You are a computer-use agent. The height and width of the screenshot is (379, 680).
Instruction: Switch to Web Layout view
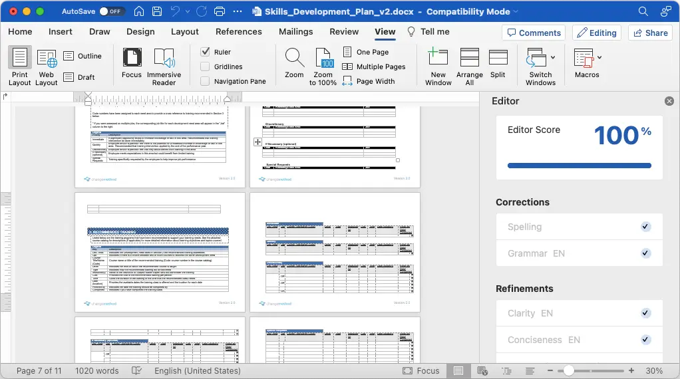click(47, 66)
